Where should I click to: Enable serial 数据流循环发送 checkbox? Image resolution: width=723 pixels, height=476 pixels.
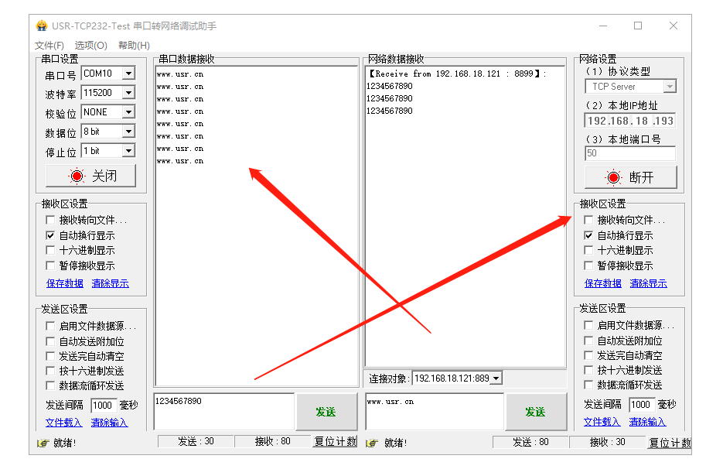[50, 385]
